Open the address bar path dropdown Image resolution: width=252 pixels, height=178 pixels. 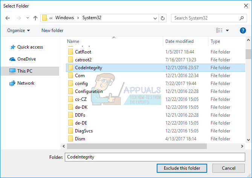click(x=155, y=18)
